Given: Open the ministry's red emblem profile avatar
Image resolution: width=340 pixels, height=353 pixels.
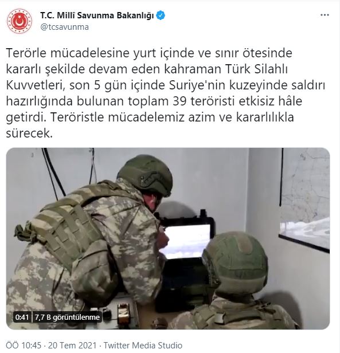Looking at the screenshot, I should click(19, 21).
